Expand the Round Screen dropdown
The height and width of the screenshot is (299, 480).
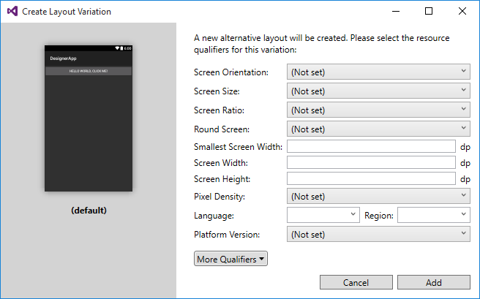click(378, 129)
